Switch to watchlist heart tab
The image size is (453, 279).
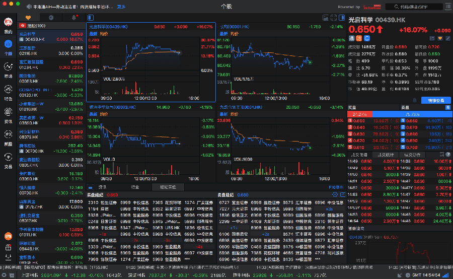pyautogui.click(x=28, y=18)
